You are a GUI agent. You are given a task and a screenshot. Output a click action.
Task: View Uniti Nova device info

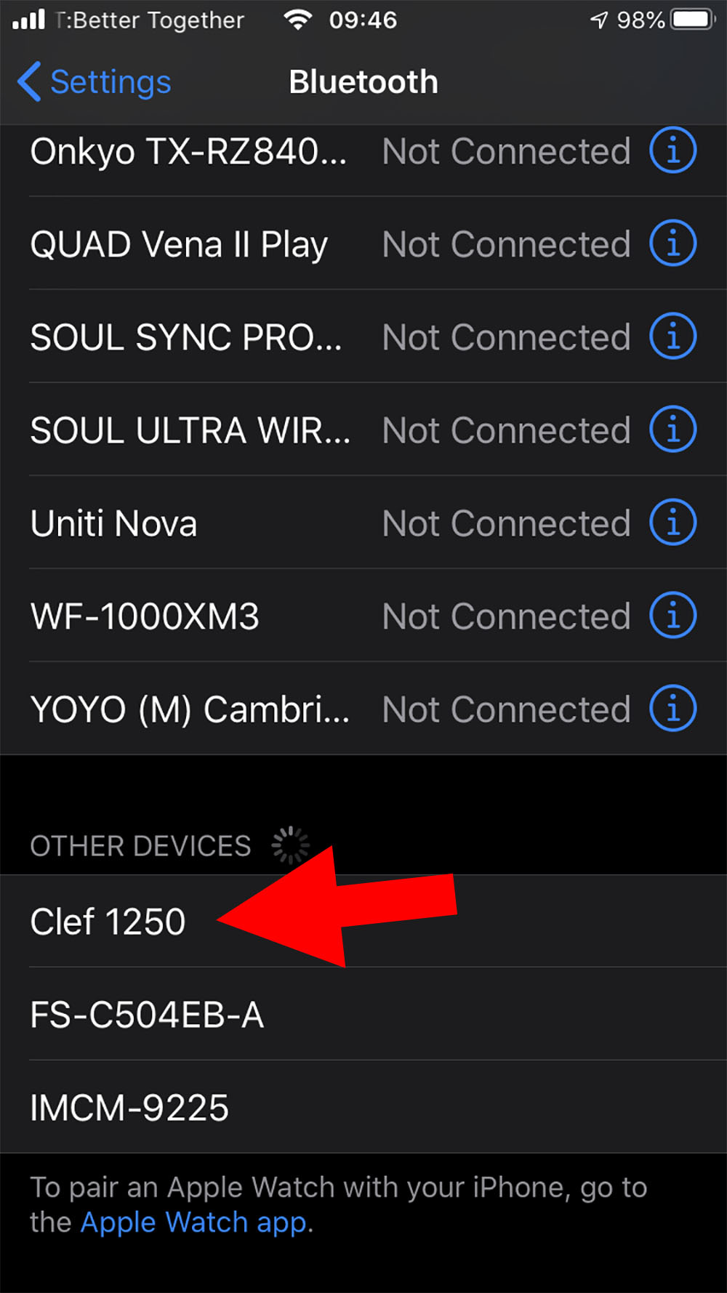[x=672, y=522]
